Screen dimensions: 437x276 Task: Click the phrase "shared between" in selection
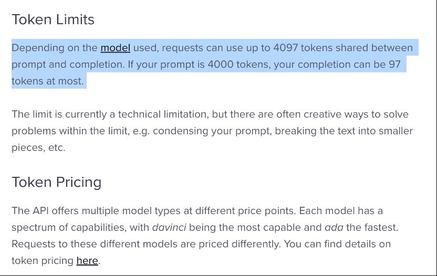(374, 48)
